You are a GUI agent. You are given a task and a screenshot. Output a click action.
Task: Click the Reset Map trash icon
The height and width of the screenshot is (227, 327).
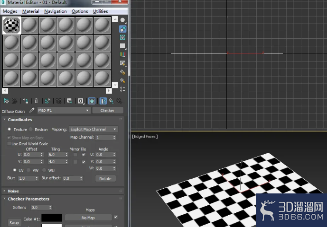click(36, 101)
